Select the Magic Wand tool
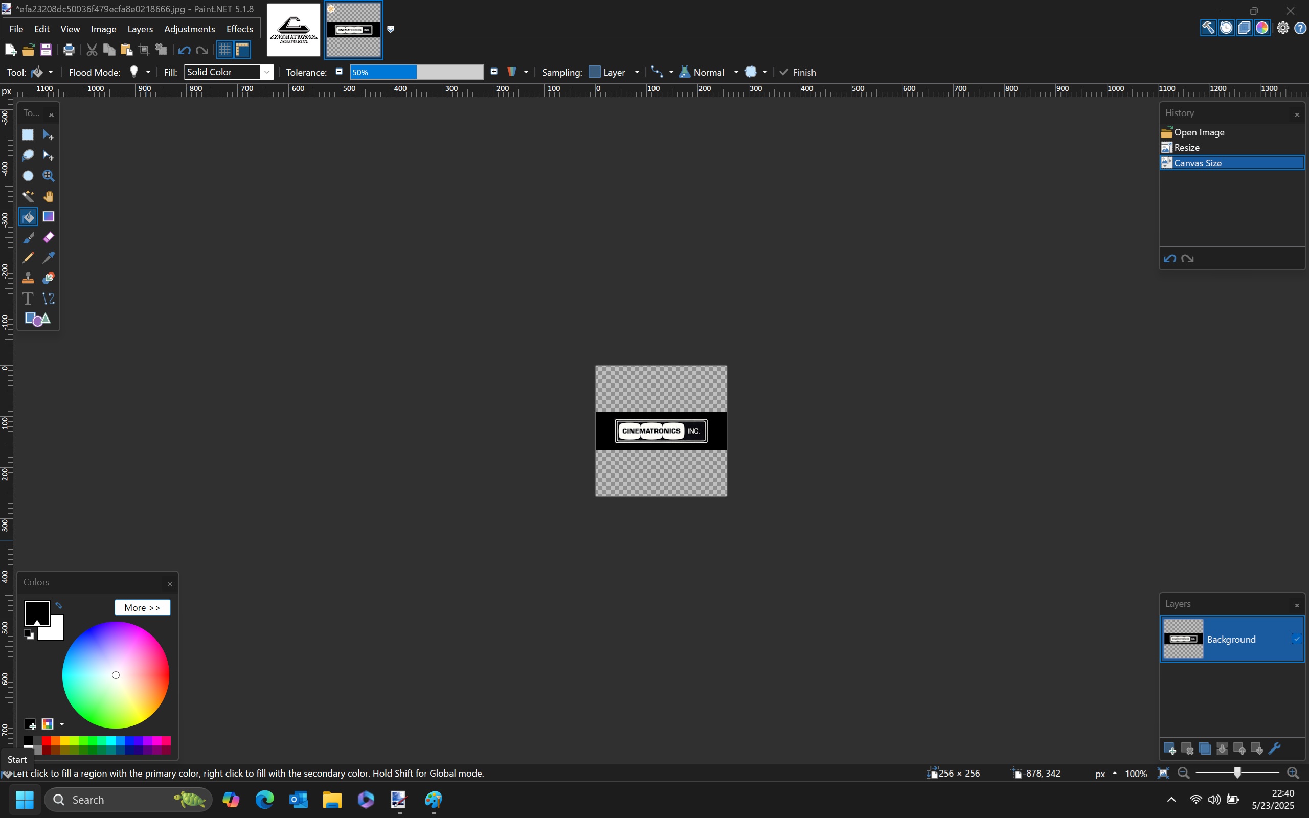 (28, 196)
